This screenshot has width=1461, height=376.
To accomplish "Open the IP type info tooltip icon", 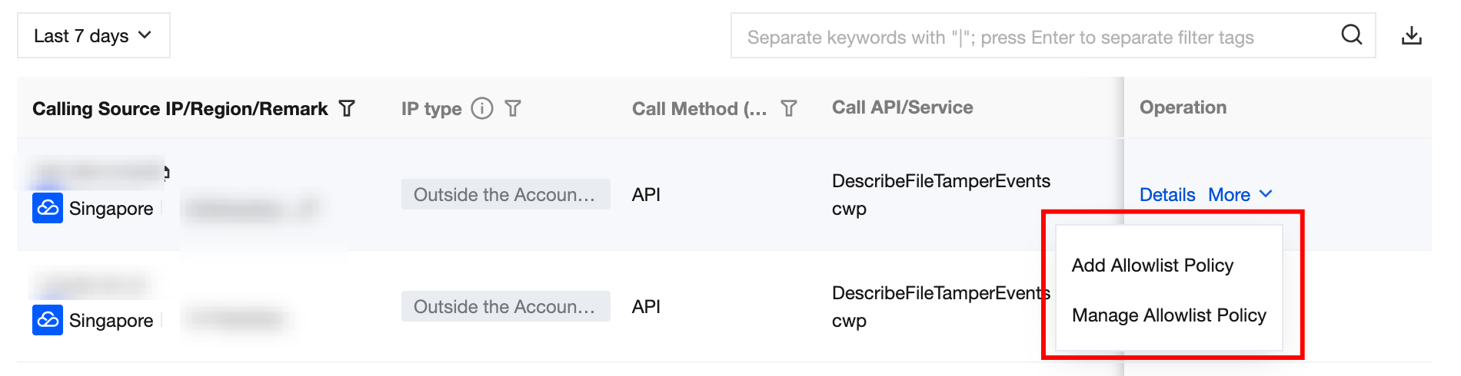I will [x=482, y=108].
